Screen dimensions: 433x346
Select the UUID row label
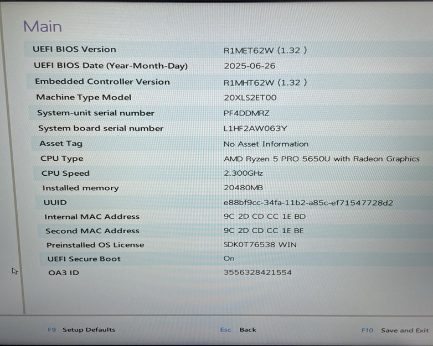[x=55, y=202]
